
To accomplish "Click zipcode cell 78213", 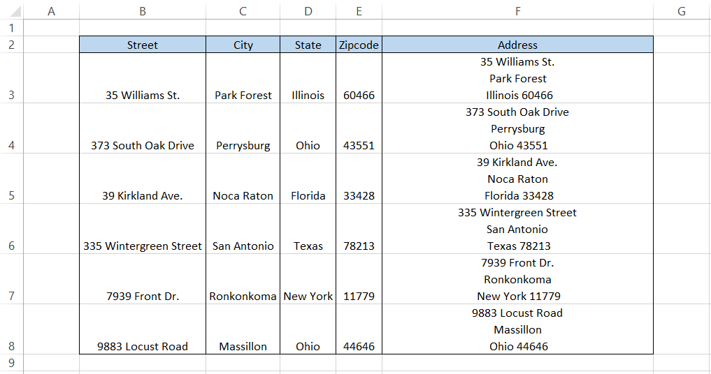I will pyautogui.click(x=359, y=246).
